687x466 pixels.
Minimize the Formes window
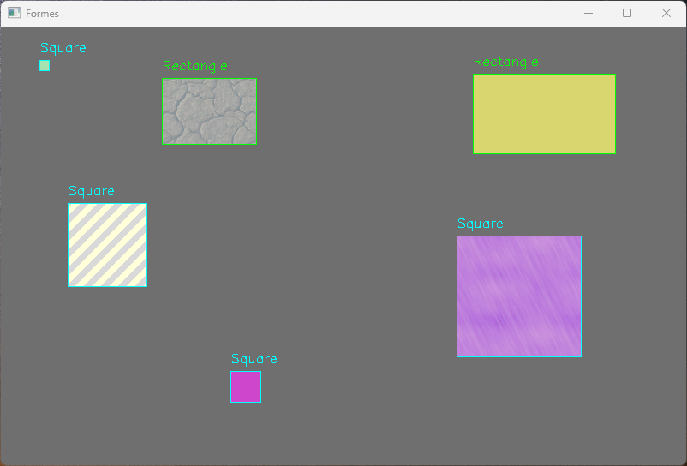588,13
